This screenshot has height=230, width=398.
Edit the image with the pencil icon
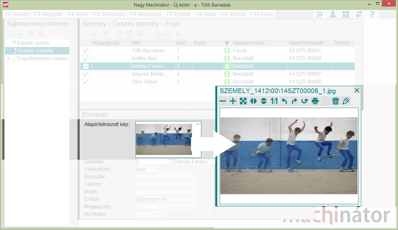click(x=346, y=101)
